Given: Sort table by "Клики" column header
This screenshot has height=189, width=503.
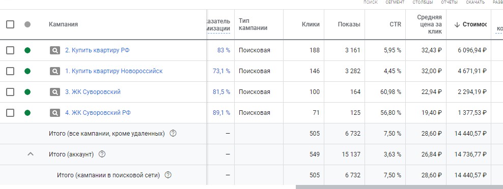Looking at the screenshot, I should coord(311,24).
